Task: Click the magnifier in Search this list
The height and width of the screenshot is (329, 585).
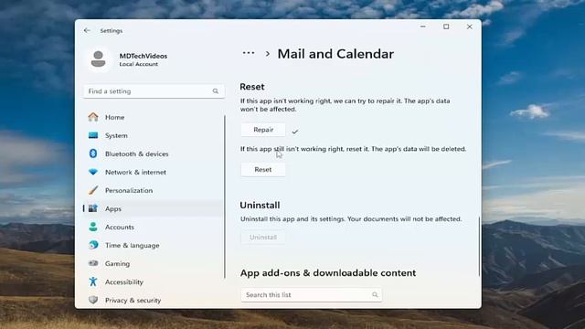Action: 375,294
